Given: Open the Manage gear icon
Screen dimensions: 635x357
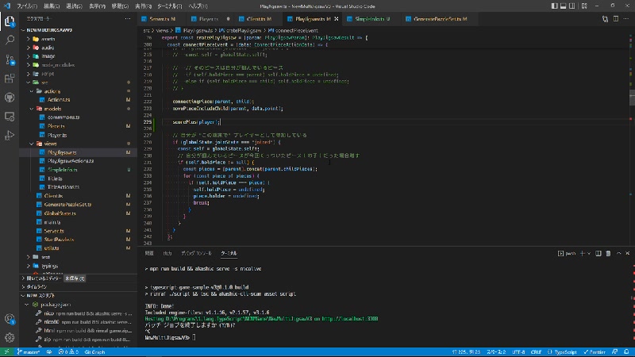Looking at the screenshot, I should pos(10,338).
